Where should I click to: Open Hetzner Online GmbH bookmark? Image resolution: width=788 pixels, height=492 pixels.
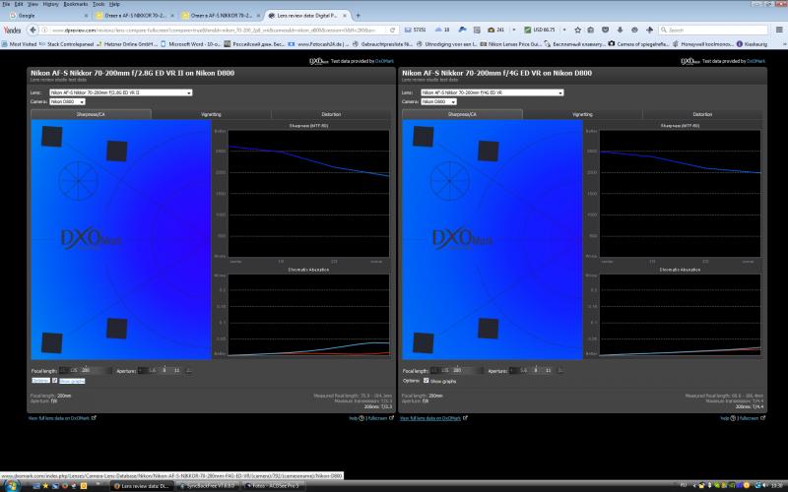click(128, 44)
